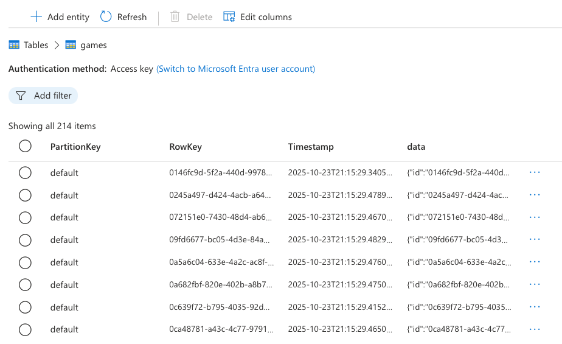
Task: Click the Tables breadcrumb table icon
Action: tap(14, 45)
